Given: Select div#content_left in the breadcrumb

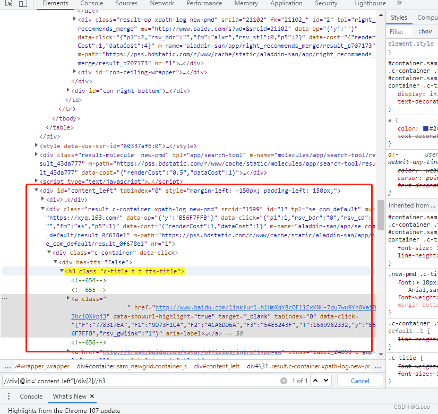Looking at the screenshot, I should coord(217,366).
